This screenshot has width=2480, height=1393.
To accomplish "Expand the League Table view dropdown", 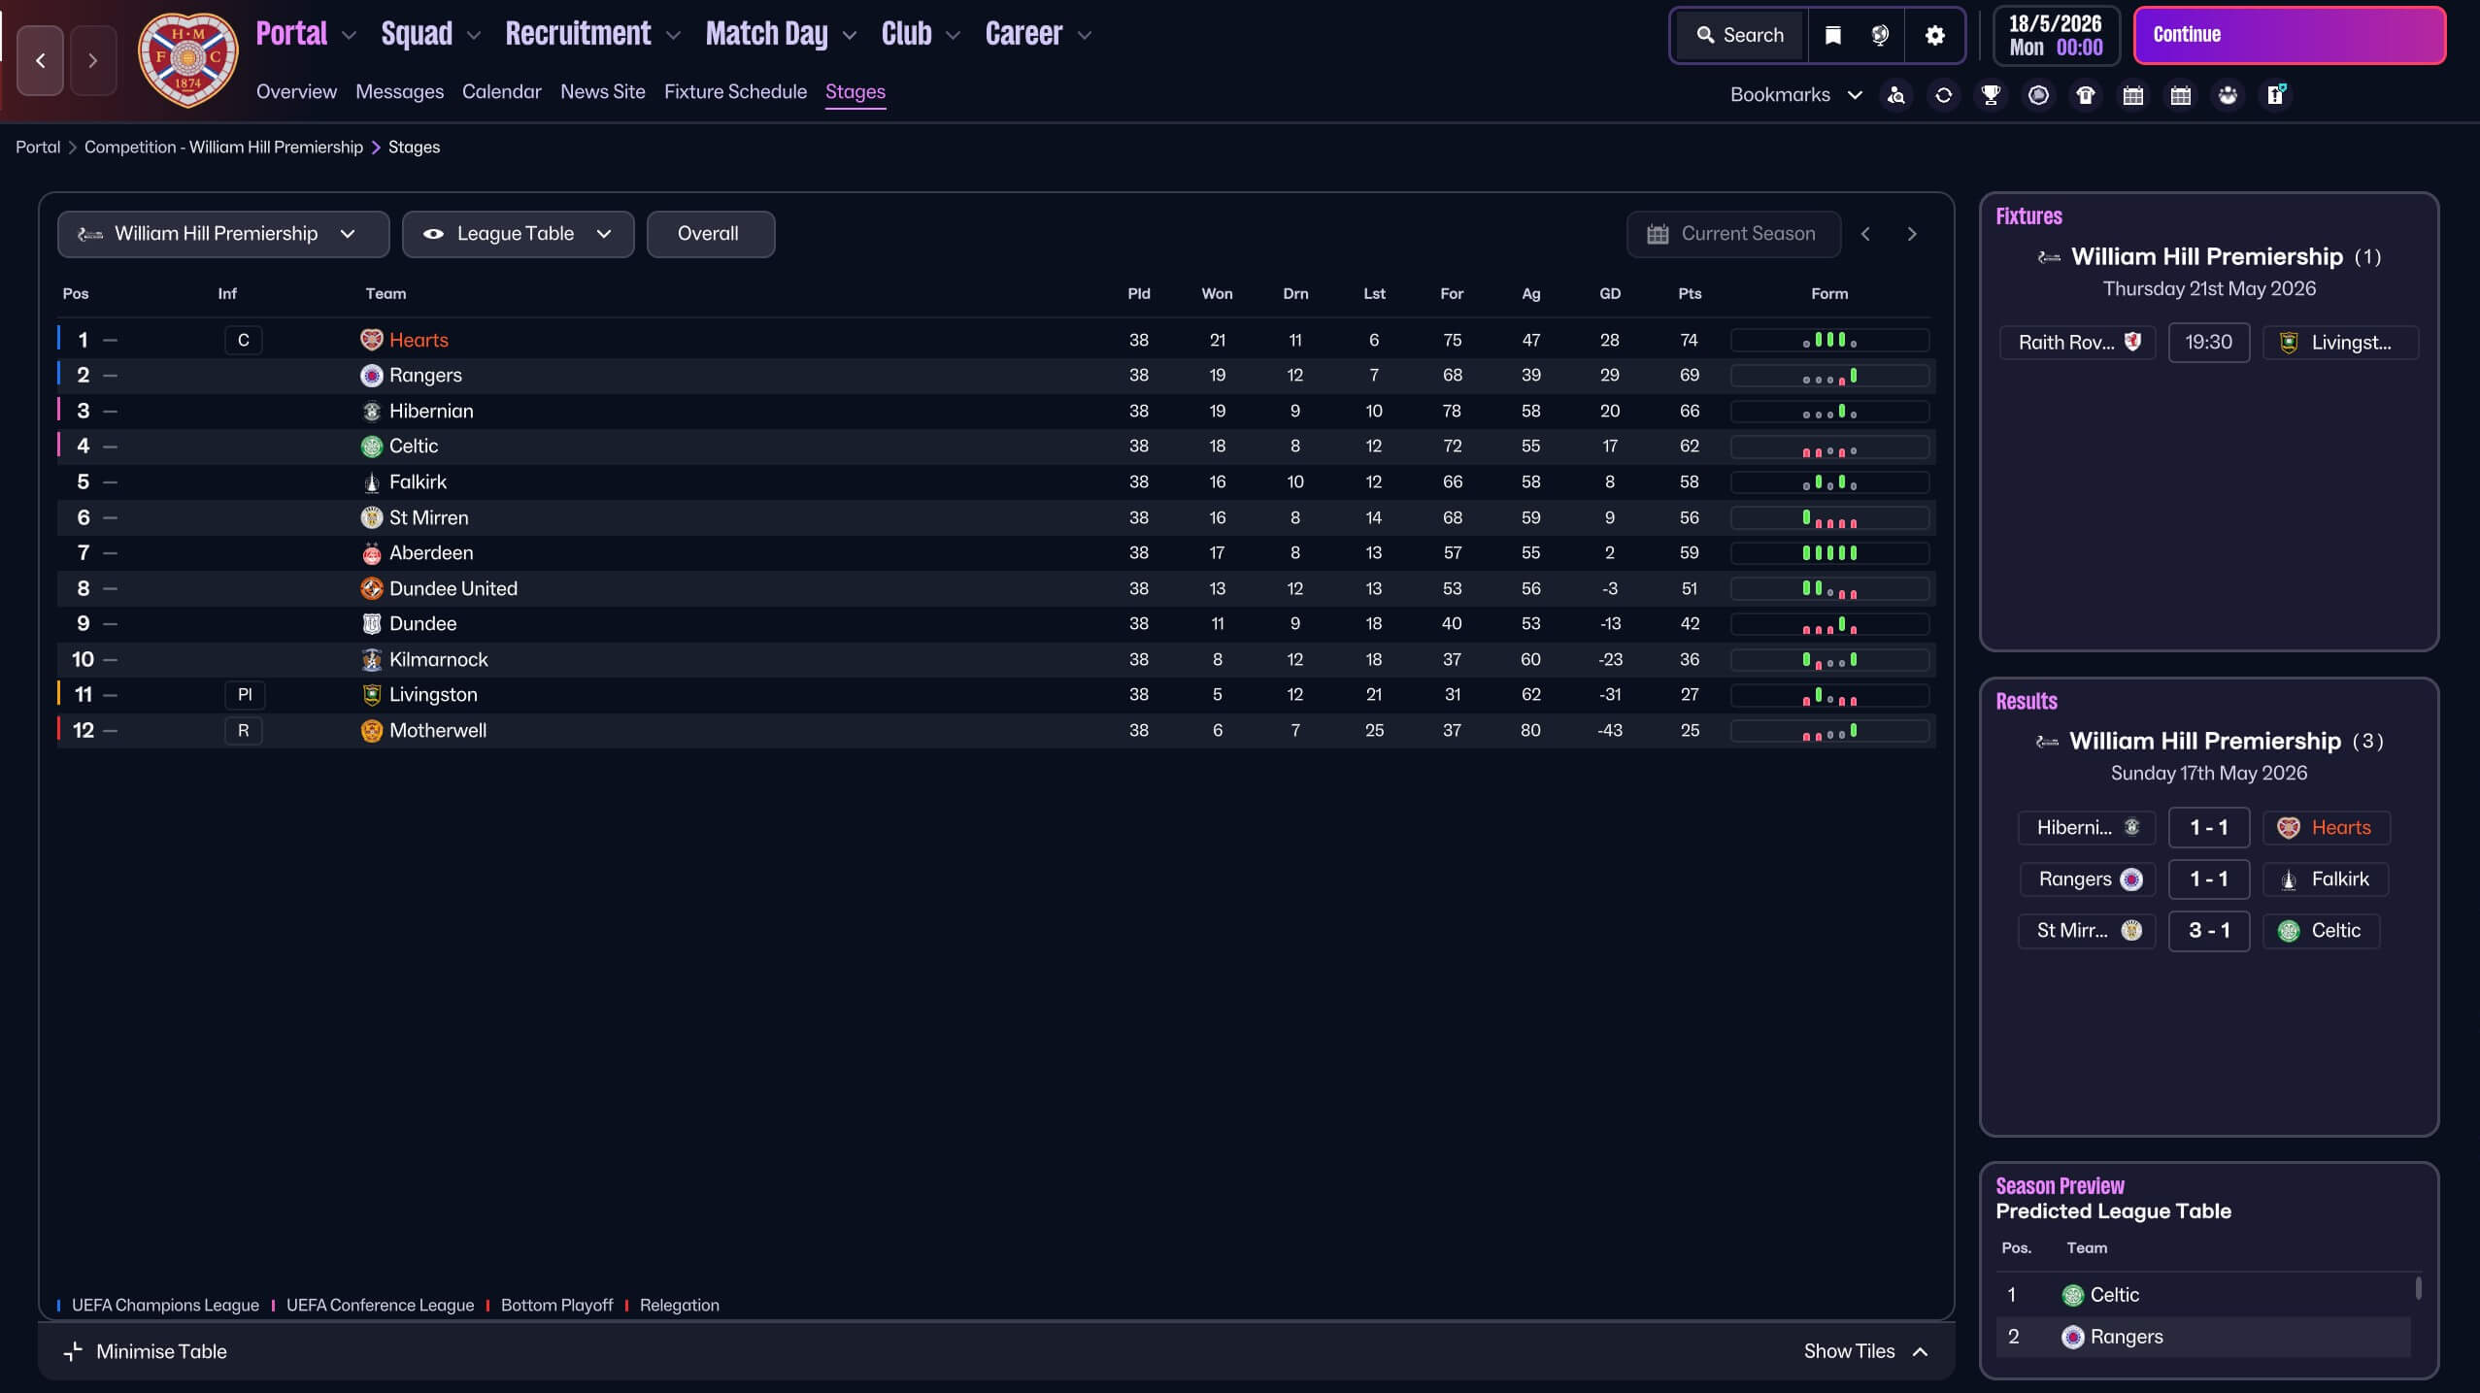I will tap(518, 234).
